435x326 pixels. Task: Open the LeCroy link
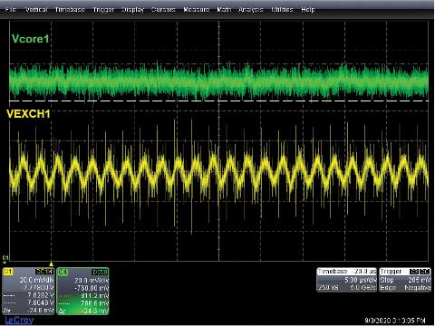click(19, 320)
